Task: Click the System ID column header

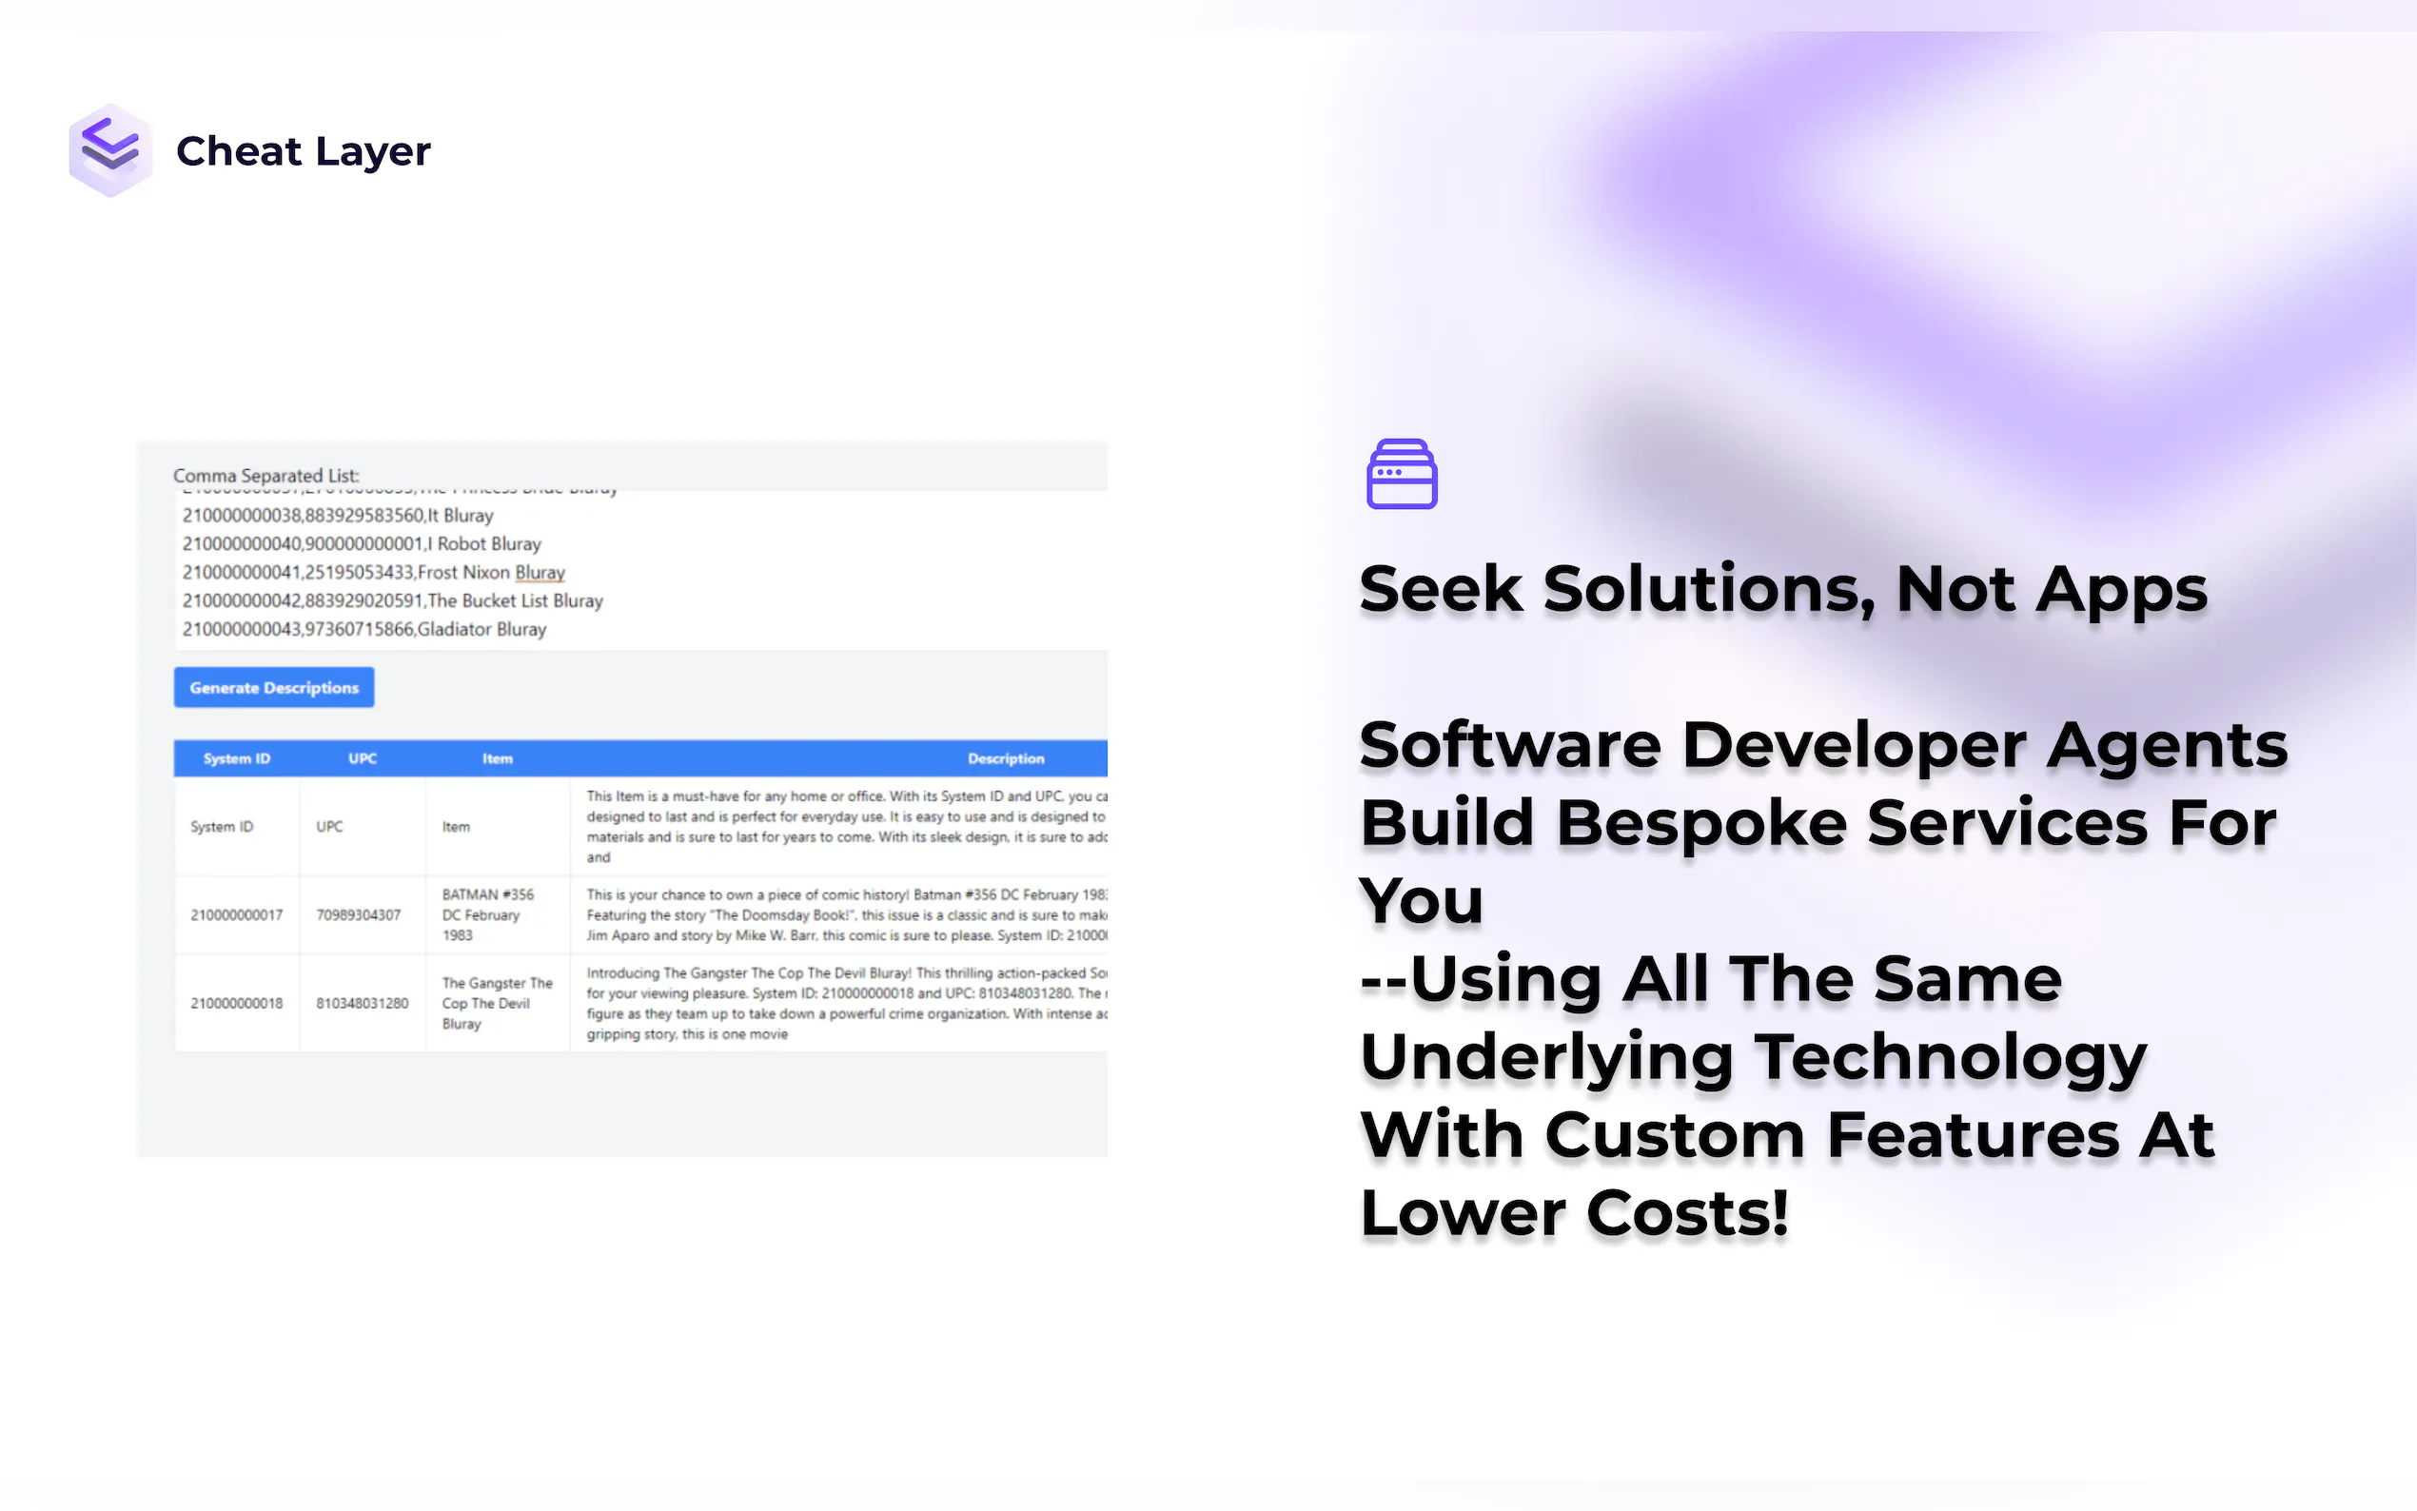Action: click(x=237, y=758)
